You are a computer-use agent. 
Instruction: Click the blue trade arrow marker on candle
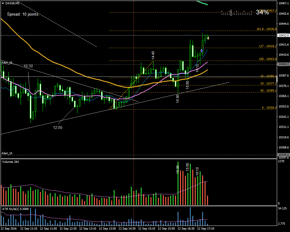[202, 51]
